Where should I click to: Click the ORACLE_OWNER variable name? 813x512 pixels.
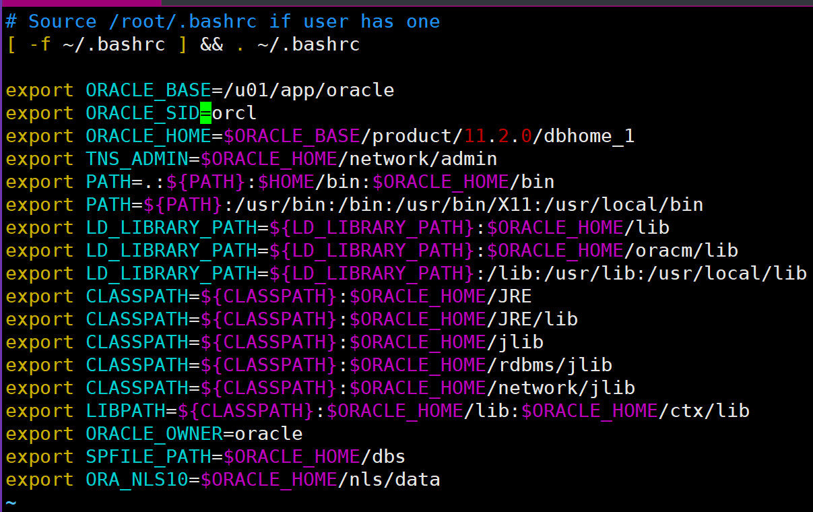[154, 433]
